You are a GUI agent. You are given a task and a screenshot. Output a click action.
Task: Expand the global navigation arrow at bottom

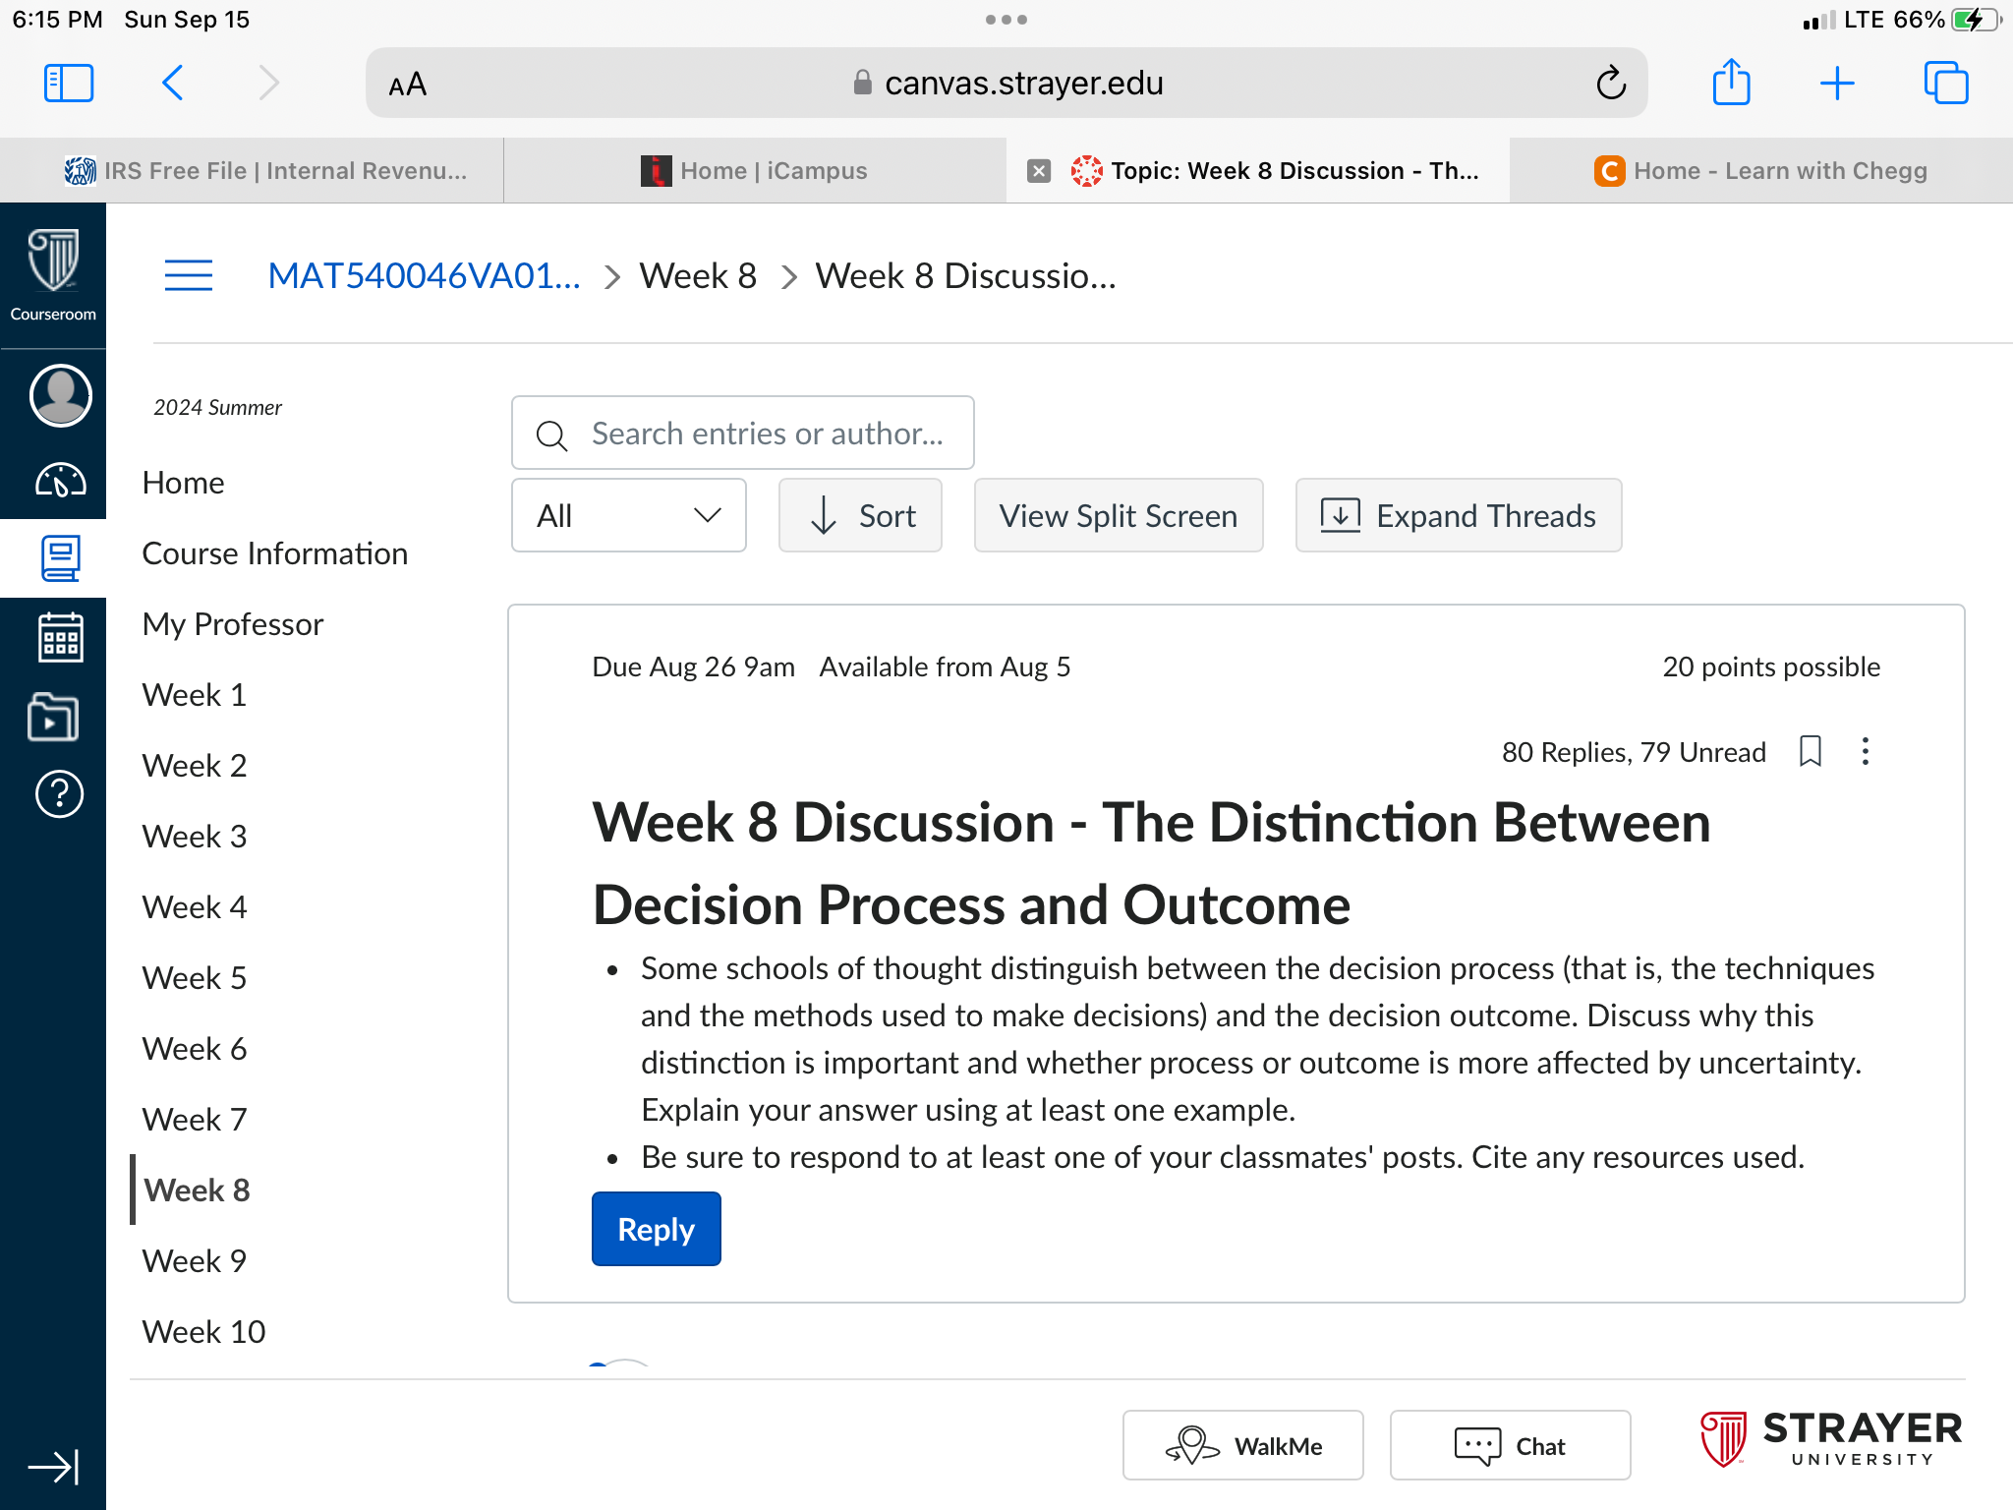pos(53,1468)
